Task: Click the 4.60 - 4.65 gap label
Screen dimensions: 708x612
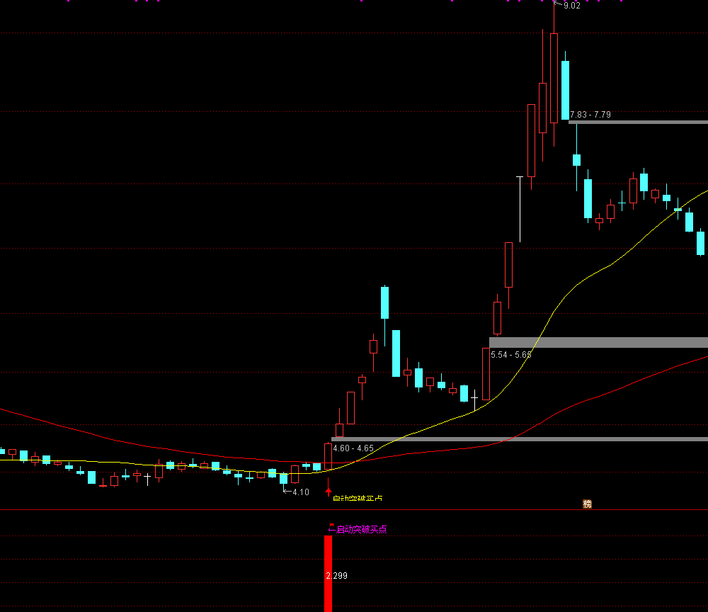Action: 353,448
